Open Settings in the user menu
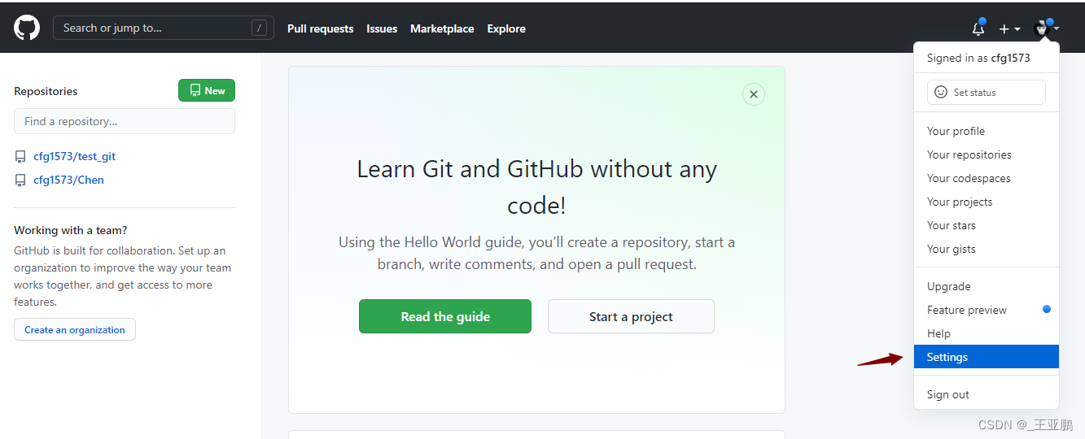1085x439 pixels. click(x=987, y=357)
